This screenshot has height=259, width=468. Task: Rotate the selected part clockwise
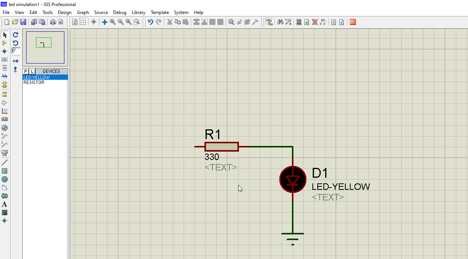(x=15, y=35)
